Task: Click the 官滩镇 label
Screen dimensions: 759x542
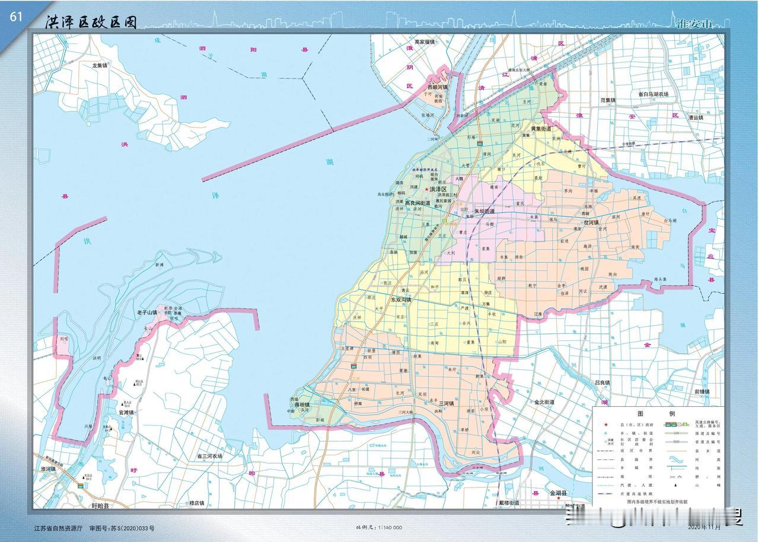Action: point(126,412)
